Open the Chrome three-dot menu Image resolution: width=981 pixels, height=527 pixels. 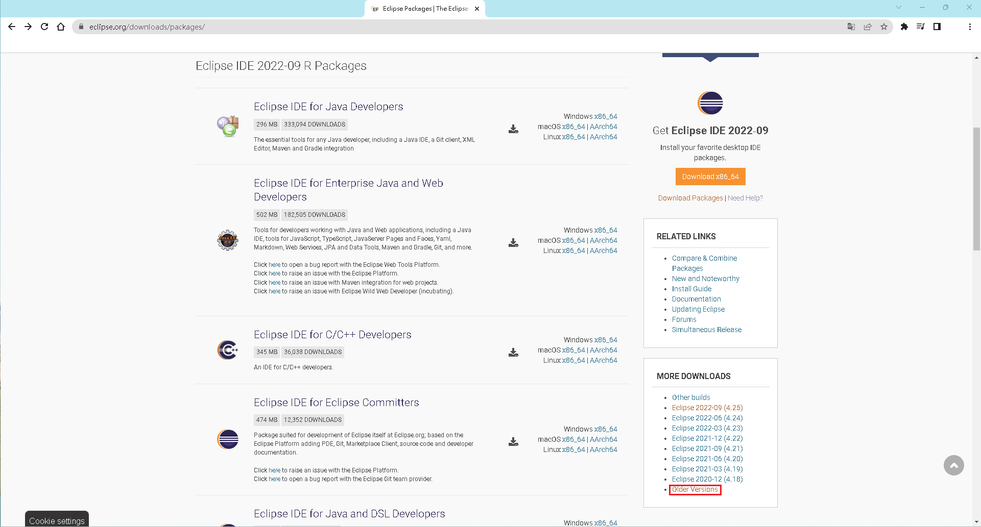click(970, 27)
